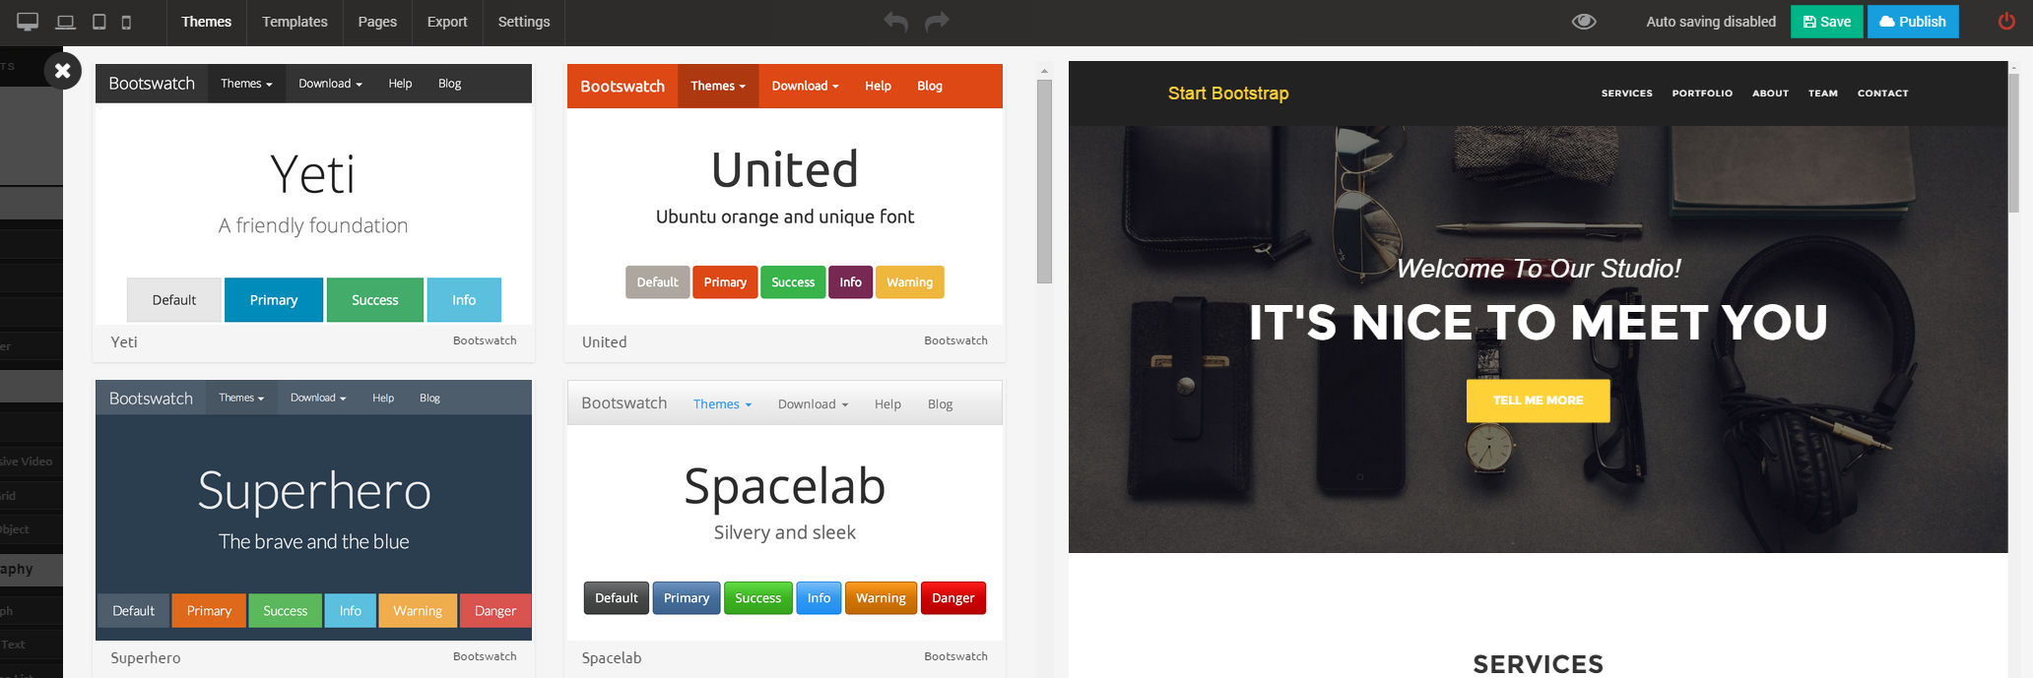Click the redo arrow icon
Viewport: 2033px width, 678px height.
point(937,22)
